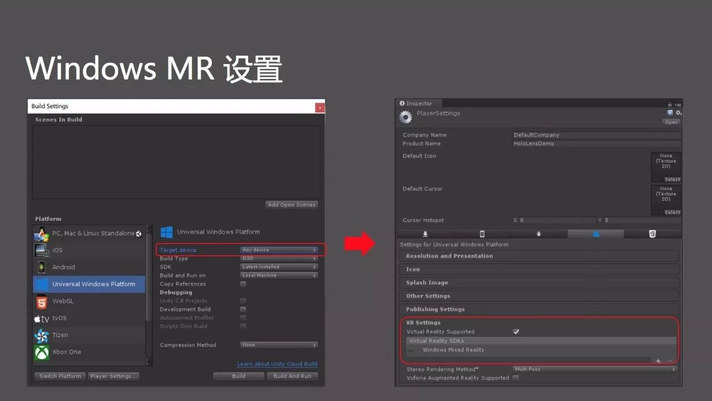The height and width of the screenshot is (401, 712).
Task: Pick the Android robot platform icon
Action: tap(41, 267)
